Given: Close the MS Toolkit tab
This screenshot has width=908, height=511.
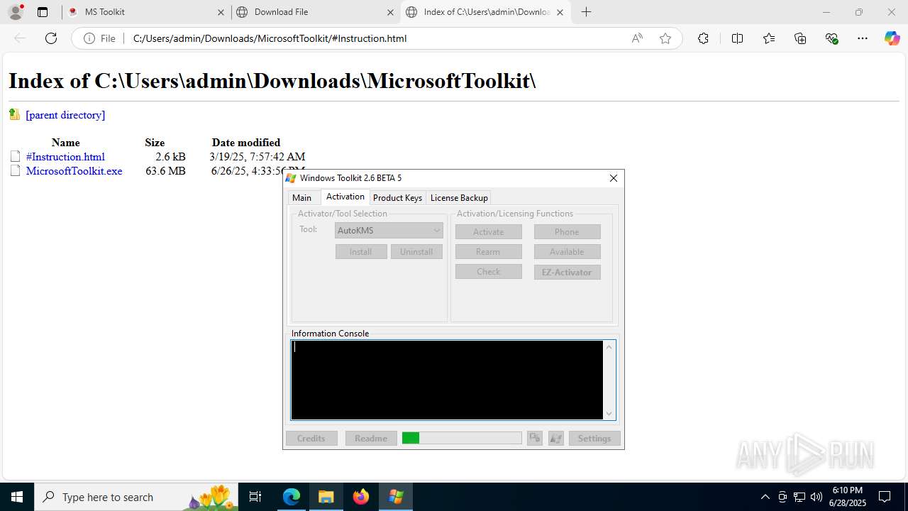Looking at the screenshot, I should 221,12.
